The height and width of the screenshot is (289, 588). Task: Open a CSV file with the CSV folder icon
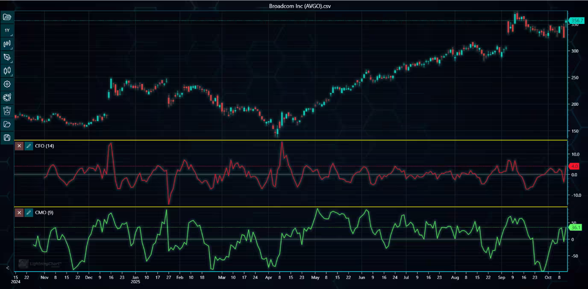(7, 17)
